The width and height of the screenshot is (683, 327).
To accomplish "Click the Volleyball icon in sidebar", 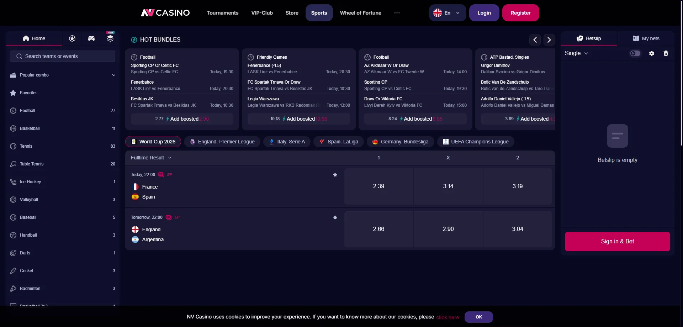I will pyautogui.click(x=13, y=200).
